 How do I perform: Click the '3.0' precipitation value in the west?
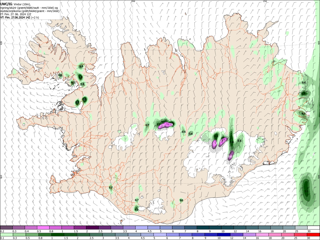pyautogui.click(x=84, y=99)
